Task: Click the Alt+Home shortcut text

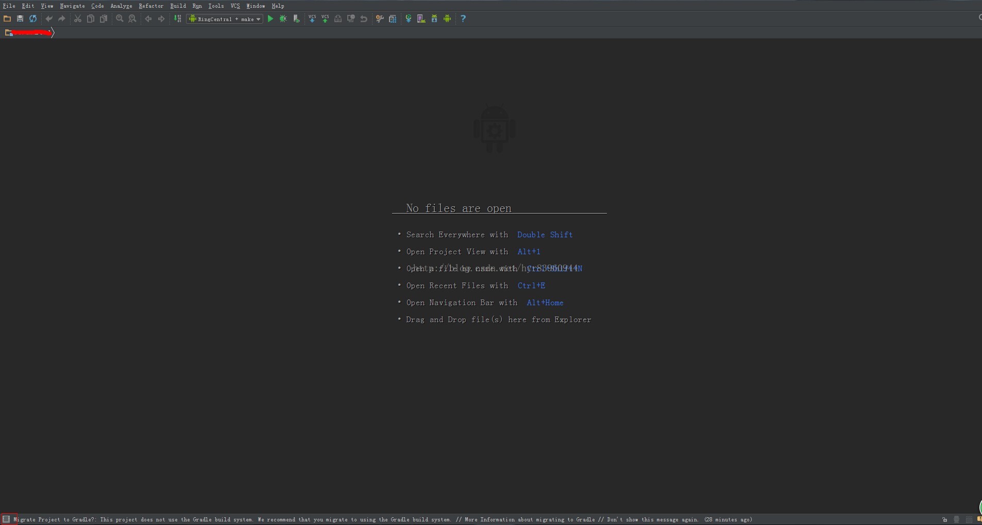Action: pos(545,303)
